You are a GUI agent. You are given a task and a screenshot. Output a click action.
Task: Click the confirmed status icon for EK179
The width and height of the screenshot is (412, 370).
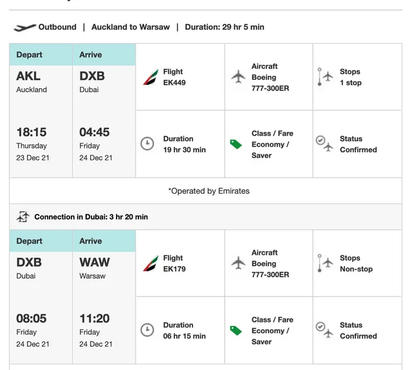click(324, 330)
